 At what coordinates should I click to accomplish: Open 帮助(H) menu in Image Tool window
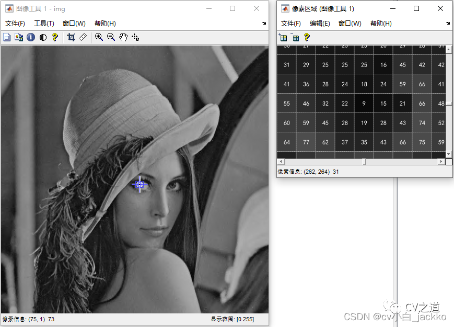(x=105, y=24)
